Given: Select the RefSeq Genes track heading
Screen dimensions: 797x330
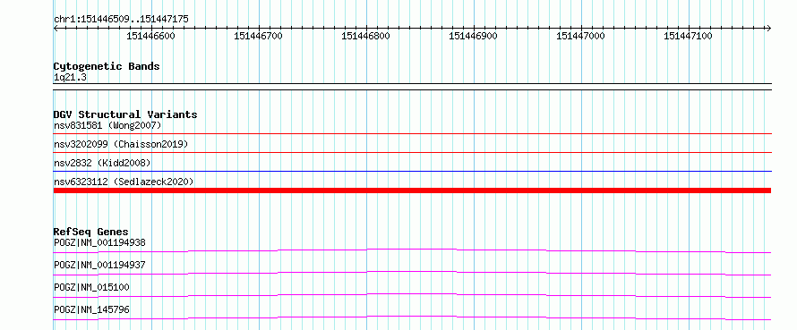Looking at the screenshot, I should (90, 232).
